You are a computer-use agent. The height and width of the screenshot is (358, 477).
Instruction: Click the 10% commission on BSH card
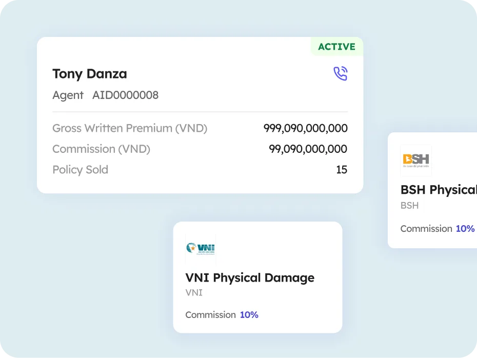pyautogui.click(x=465, y=229)
